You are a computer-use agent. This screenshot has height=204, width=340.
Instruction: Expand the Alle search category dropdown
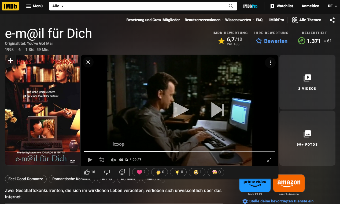pos(58,6)
